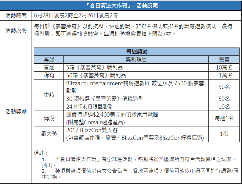This screenshot has height=184, width=242.
Task: Select the 50箱《暴雪英霸》戰利品 reward cell
Action: click(x=136, y=75)
